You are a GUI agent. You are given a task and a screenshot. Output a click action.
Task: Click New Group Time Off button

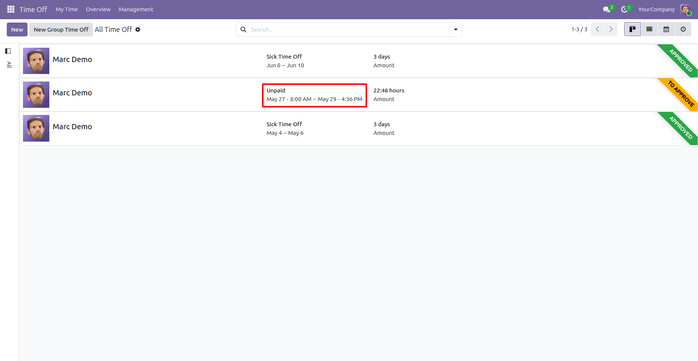61,29
